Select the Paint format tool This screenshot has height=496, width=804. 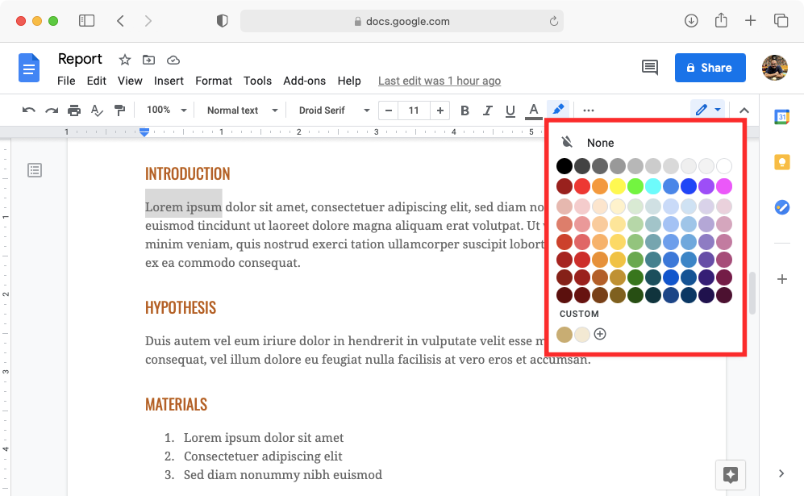[x=119, y=110]
